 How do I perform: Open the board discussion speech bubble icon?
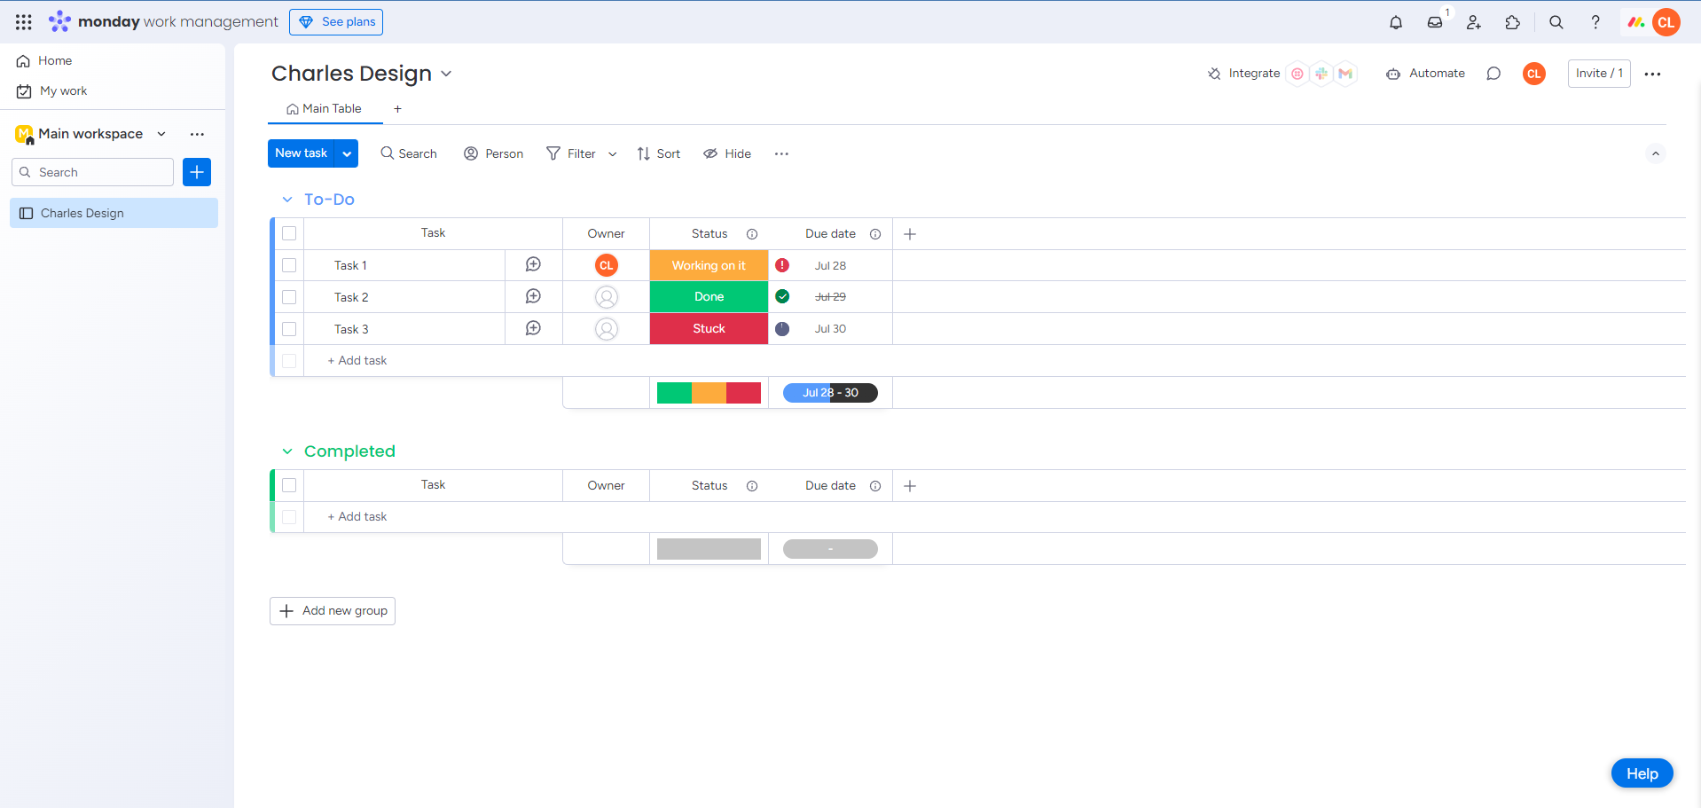(x=1493, y=74)
